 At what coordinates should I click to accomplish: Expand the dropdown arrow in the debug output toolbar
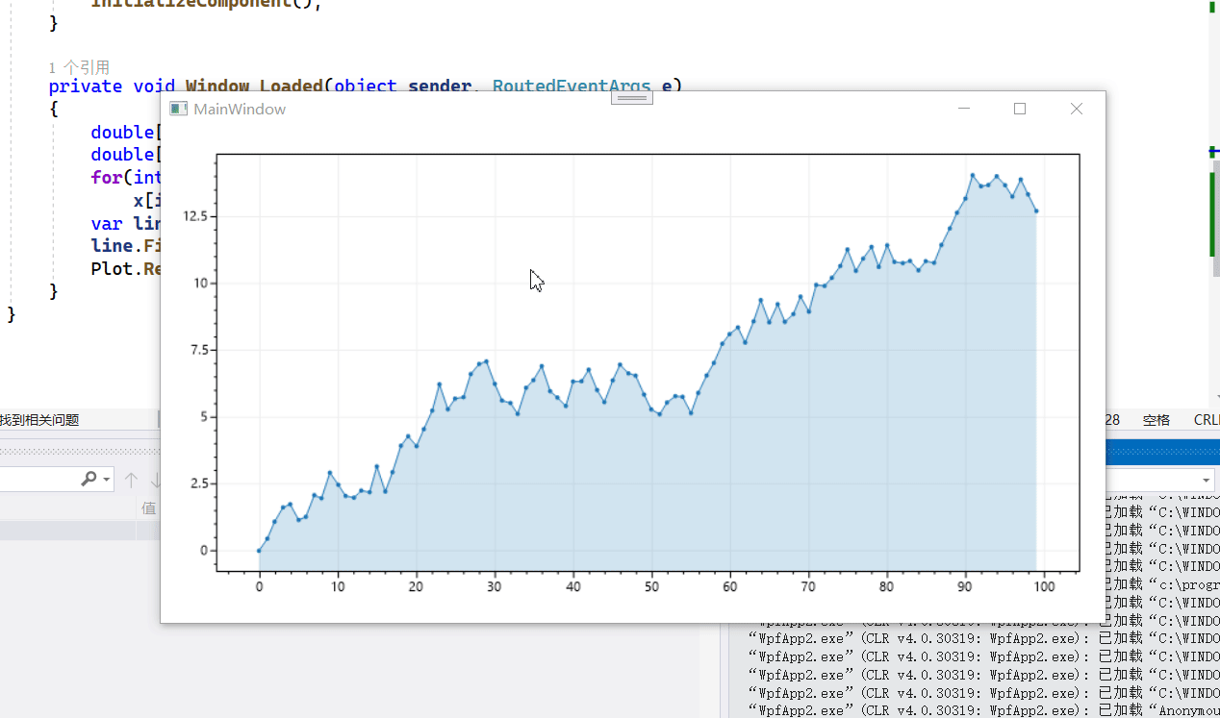point(1207,481)
